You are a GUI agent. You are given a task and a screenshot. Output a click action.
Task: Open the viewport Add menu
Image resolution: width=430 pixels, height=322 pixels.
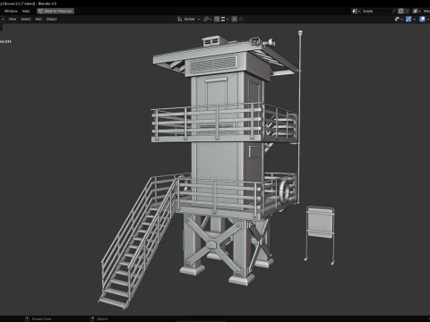coord(39,19)
